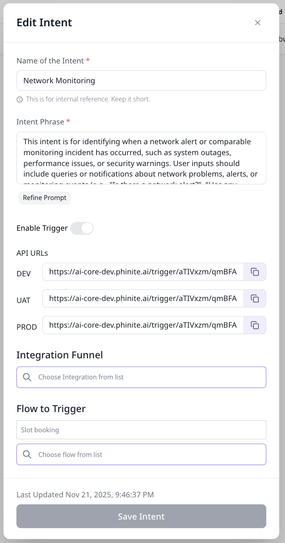Viewport: 285px width, 543px height.
Task: Select the DEV URL text field
Action: [x=143, y=272]
